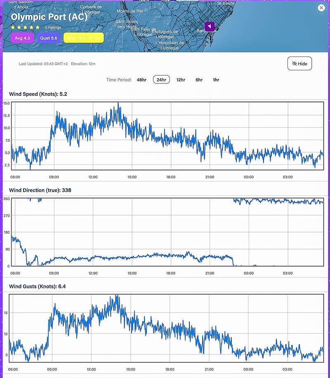
Task: Rate the station using the star rating row
Action: pyautogui.click(x=25, y=28)
